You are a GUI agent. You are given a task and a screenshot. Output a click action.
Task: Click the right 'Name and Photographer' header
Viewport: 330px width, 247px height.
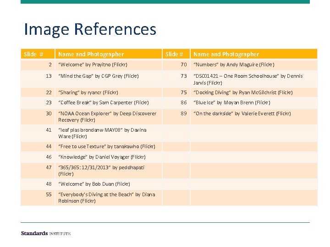pos(254,54)
